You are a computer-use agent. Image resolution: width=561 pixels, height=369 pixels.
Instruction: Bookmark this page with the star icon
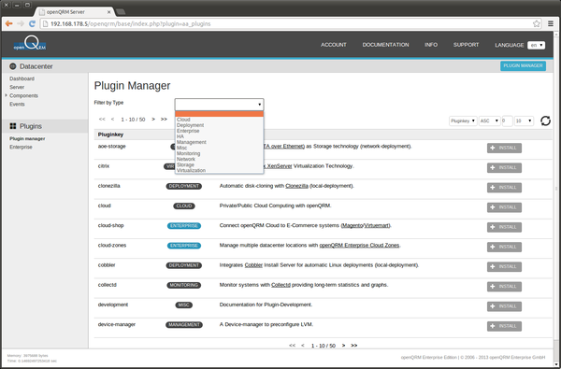coord(537,24)
